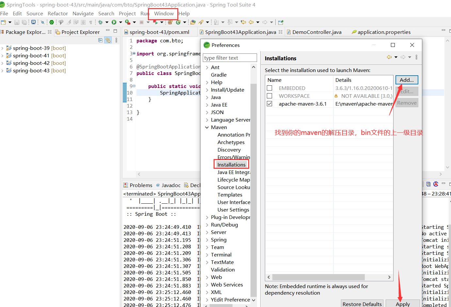Click the Back navigation toolbar arrow

[251, 22]
